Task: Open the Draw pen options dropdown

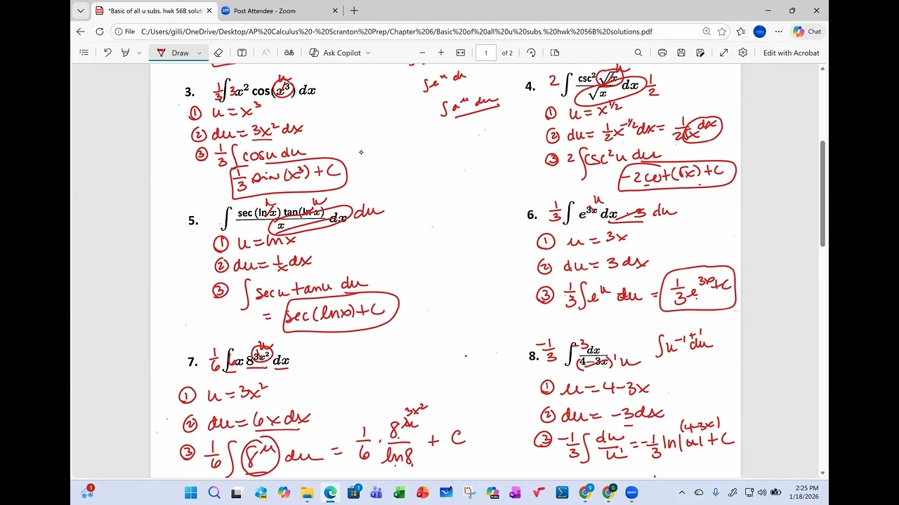Action: [199, 53]
